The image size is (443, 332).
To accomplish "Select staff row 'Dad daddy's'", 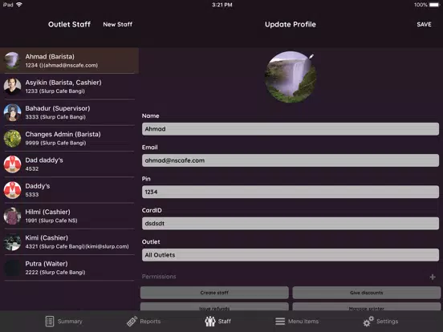I will [x=69, y=164].
